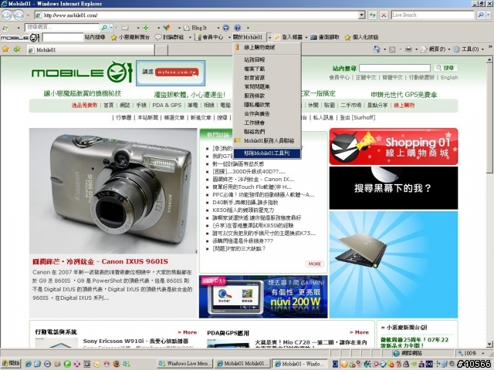The width and height of the screenshot is (494, 370).
Task: Click 個人化按鈕 star toolbar button
Action: [361, 37]
